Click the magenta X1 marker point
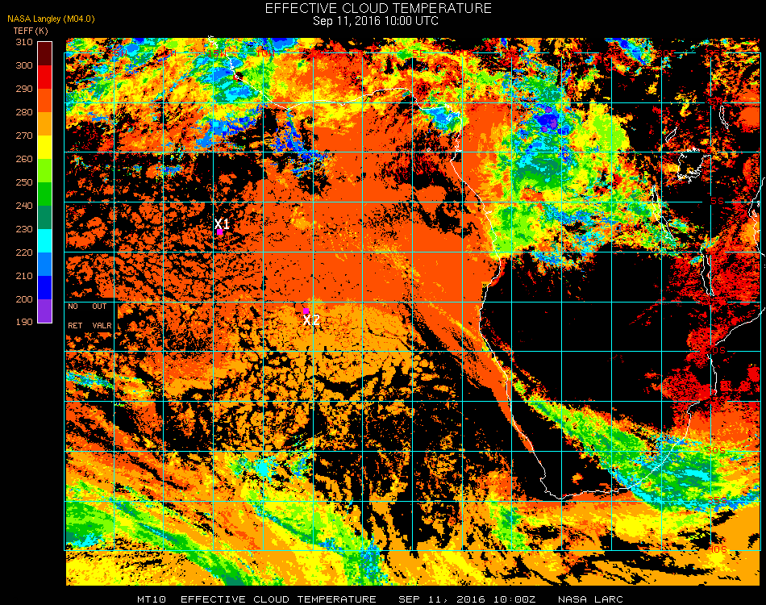This screenshot has width=766, height=605. (x=220, y=232)
